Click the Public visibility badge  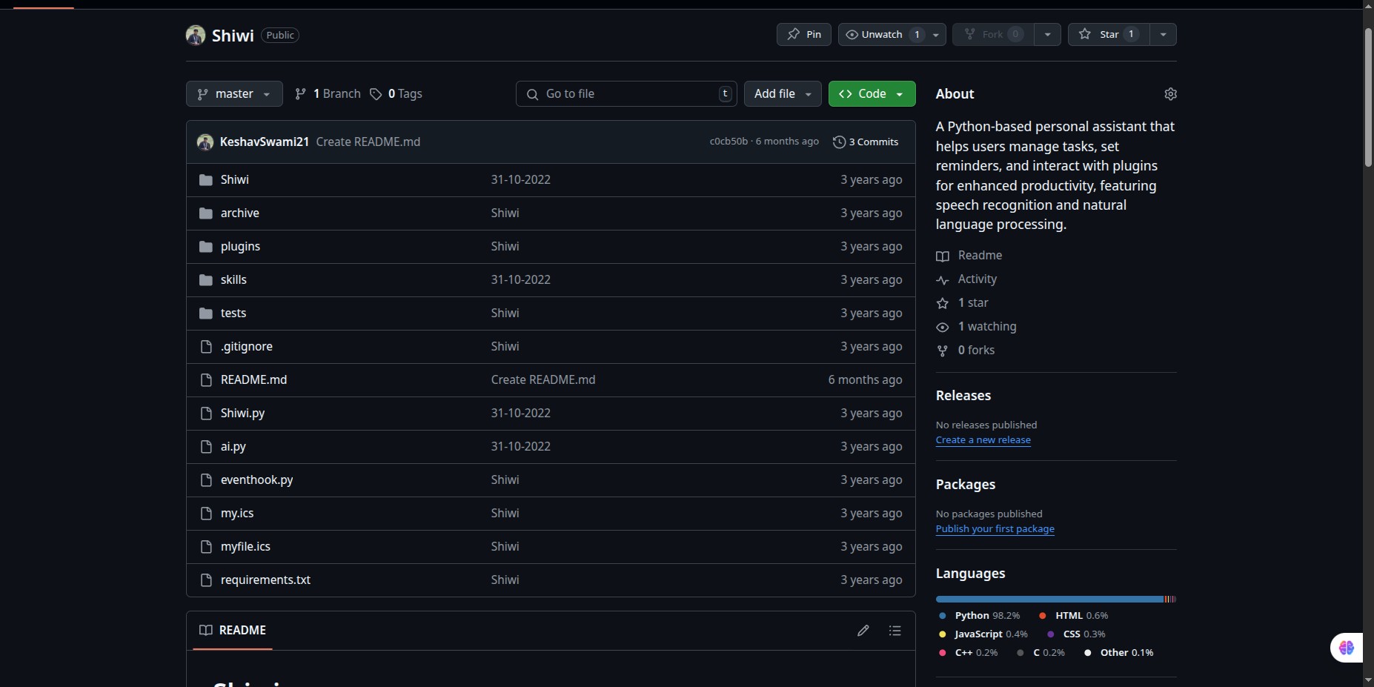click(x=280, y=35)
